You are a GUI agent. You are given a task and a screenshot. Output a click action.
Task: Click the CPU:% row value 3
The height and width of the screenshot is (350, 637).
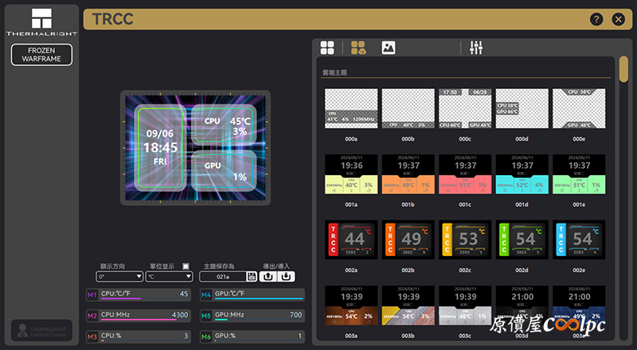[x=186, y=336]
